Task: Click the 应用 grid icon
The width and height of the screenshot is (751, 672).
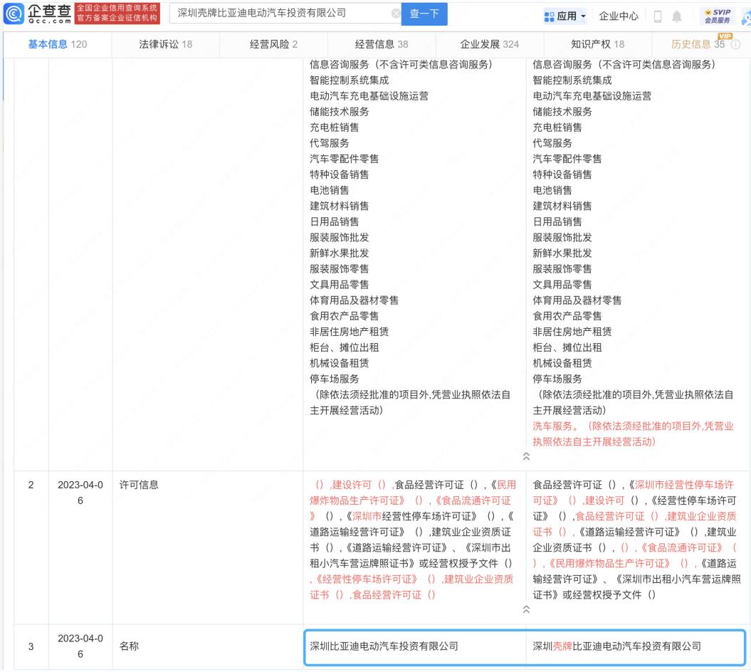Action: [x=549, y=17]
